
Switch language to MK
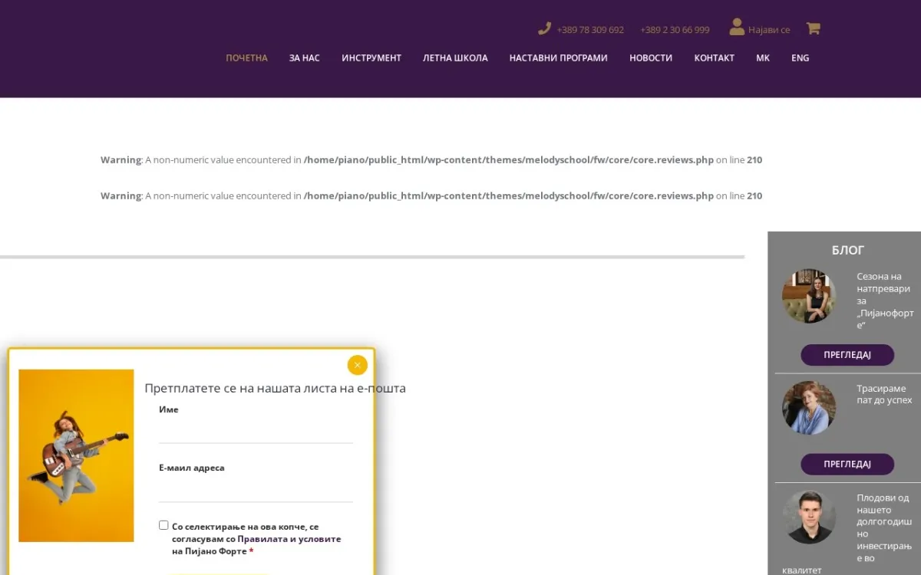(x=763, y=58)
